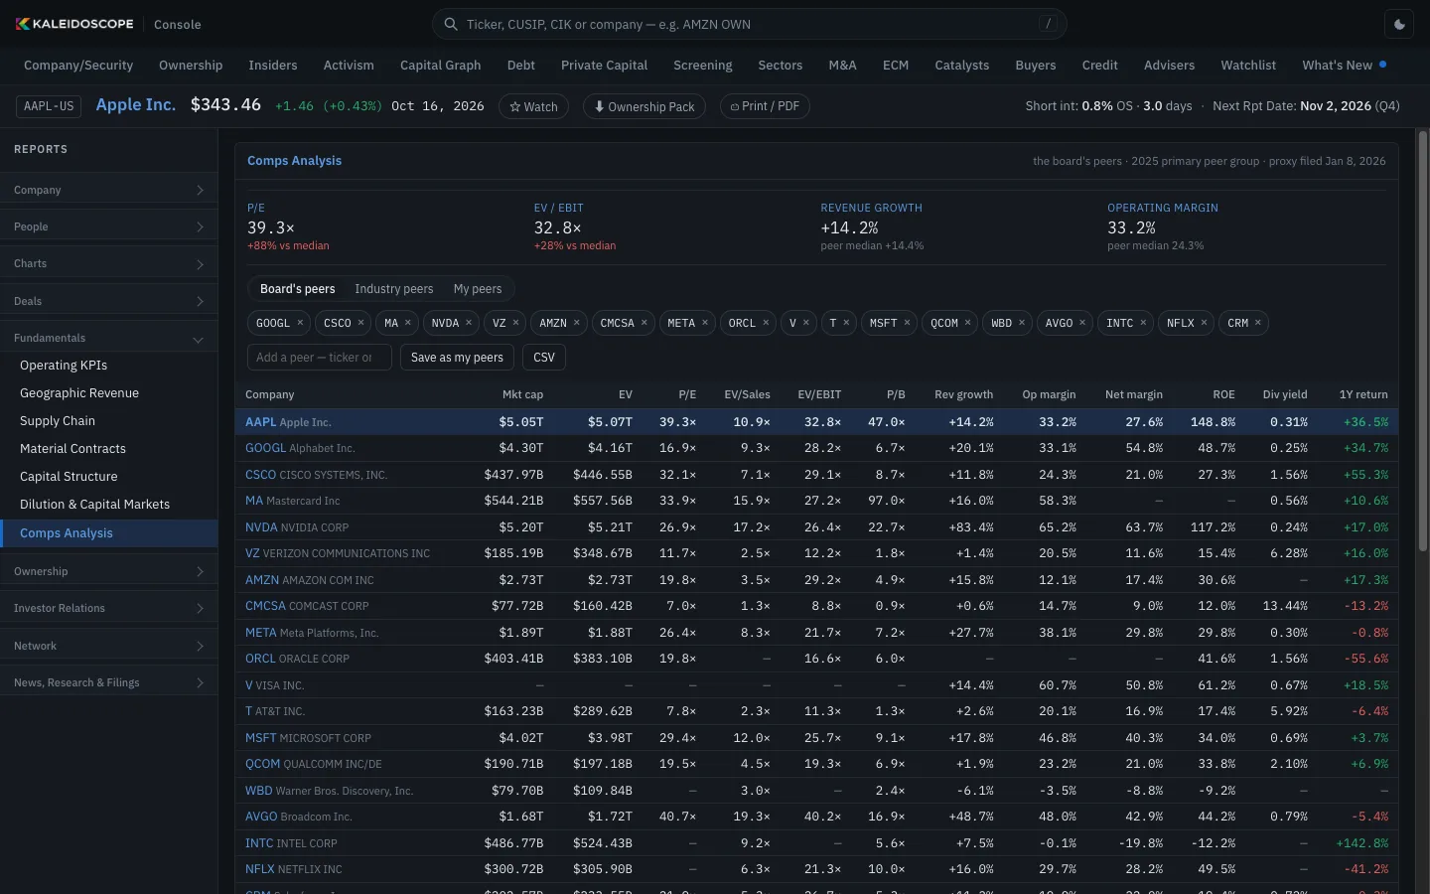The height and width of the screenshot is (894, 1430).
Task: Switch to My peers tab
Action: pos(478,289)
